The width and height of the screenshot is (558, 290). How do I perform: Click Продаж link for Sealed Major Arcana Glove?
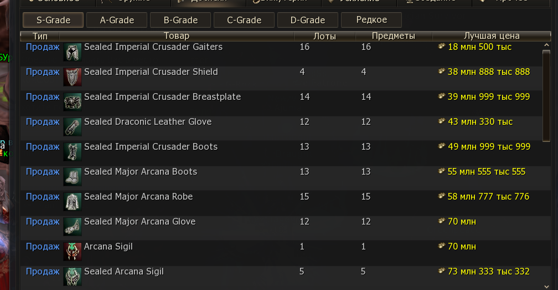coord(43,222)
